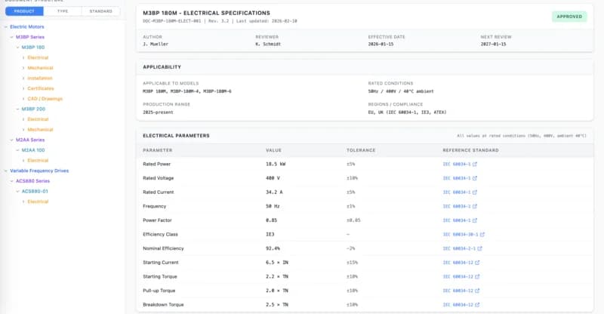Switch structure view to Standard

click(100, 11)
